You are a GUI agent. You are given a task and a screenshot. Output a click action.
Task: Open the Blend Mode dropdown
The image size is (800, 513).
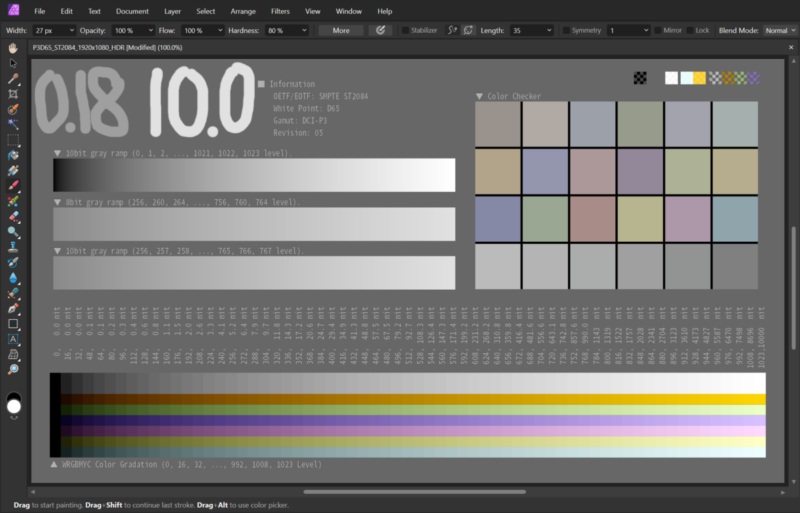tap(780, 31)
